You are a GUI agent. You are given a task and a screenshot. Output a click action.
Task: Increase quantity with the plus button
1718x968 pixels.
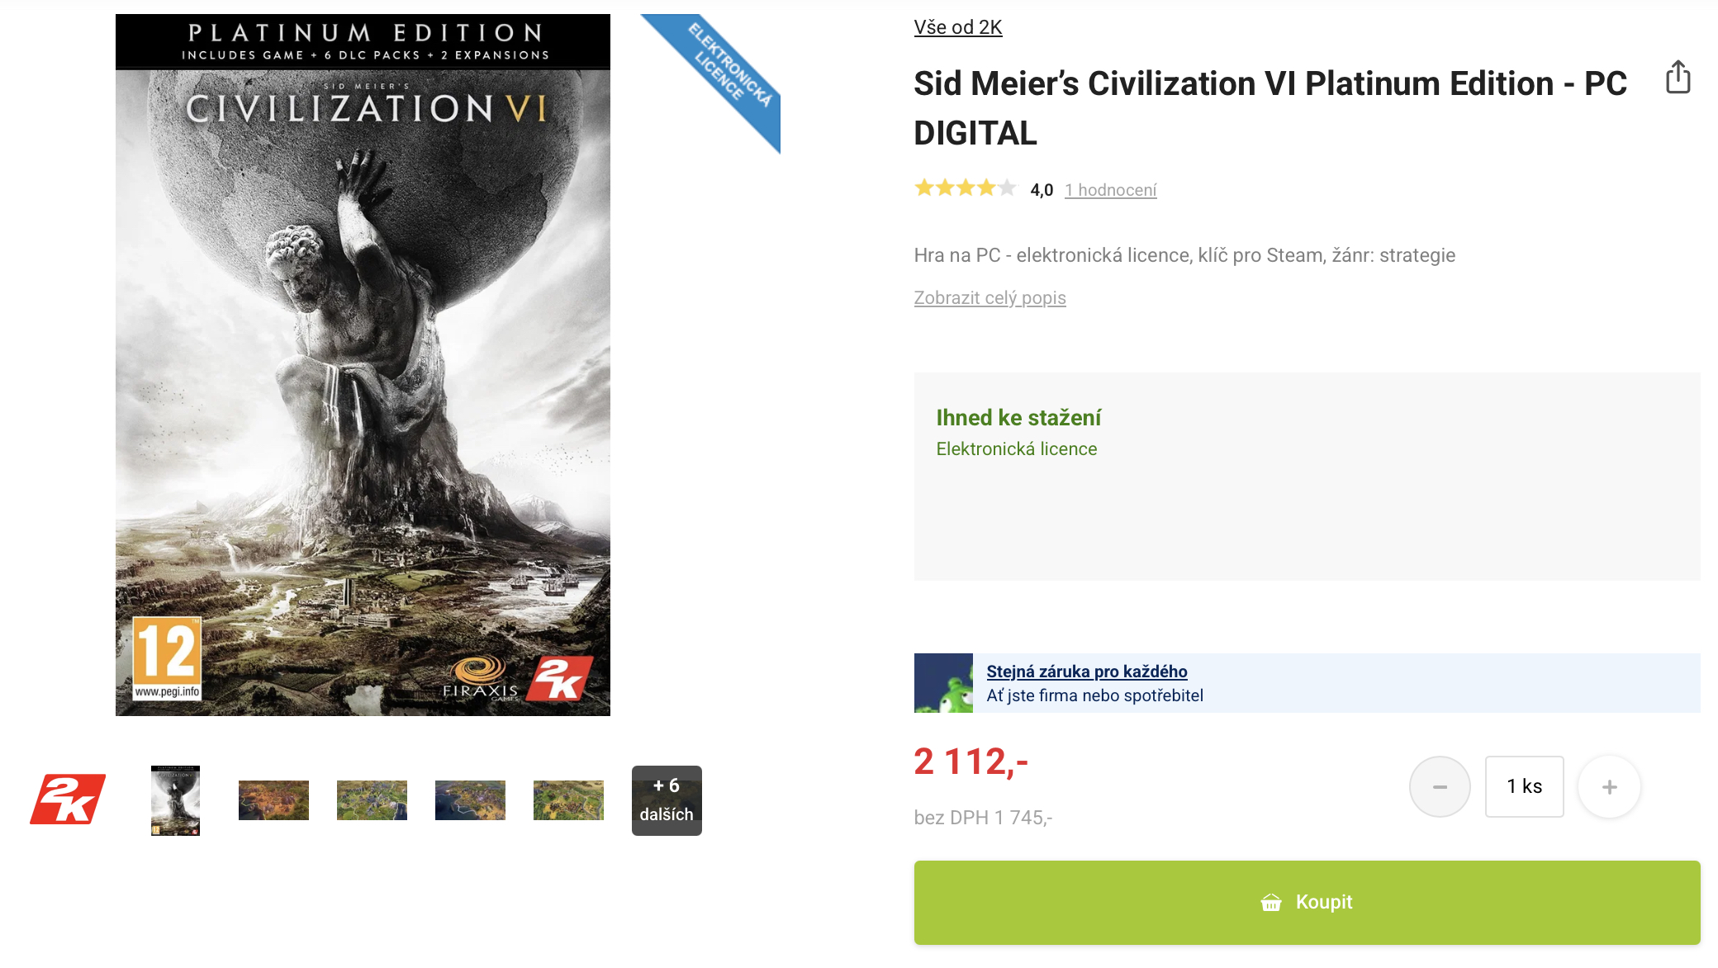pyautogui.click(x=1609, y=786)
